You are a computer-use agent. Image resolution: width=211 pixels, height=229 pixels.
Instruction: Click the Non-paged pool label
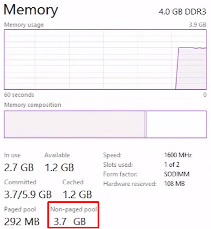pyautogui.click(x=73, y=209)
